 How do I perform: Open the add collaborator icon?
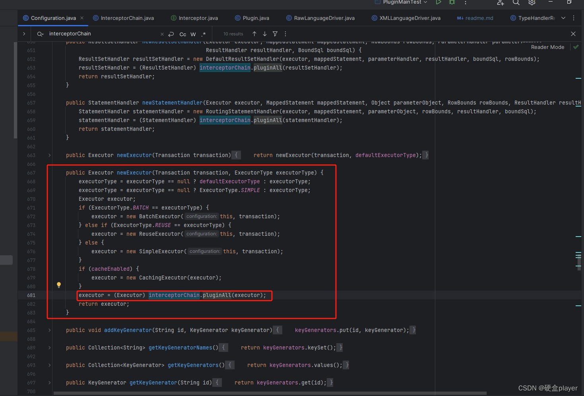click(501, 2)
